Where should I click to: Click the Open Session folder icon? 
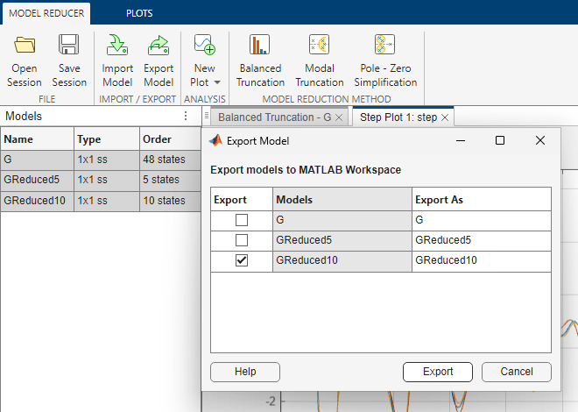click(25, 46)
